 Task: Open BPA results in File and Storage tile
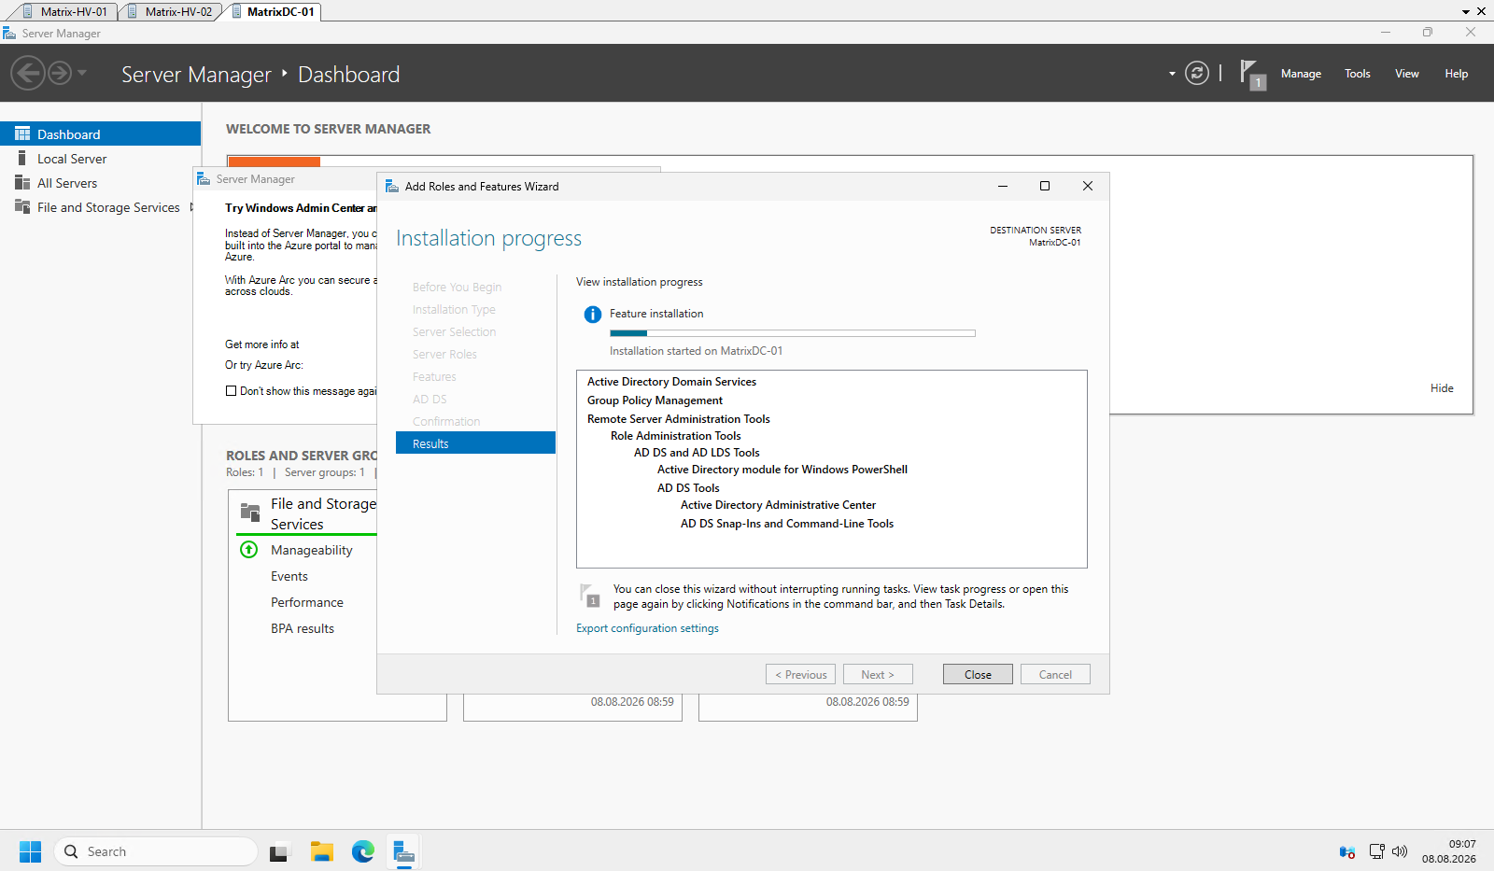(x=303, y=628)
